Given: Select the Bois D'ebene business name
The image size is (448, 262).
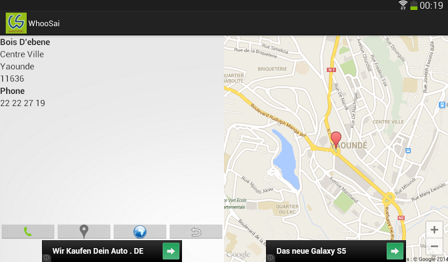Looking at the screenshot, I should 25,42.
